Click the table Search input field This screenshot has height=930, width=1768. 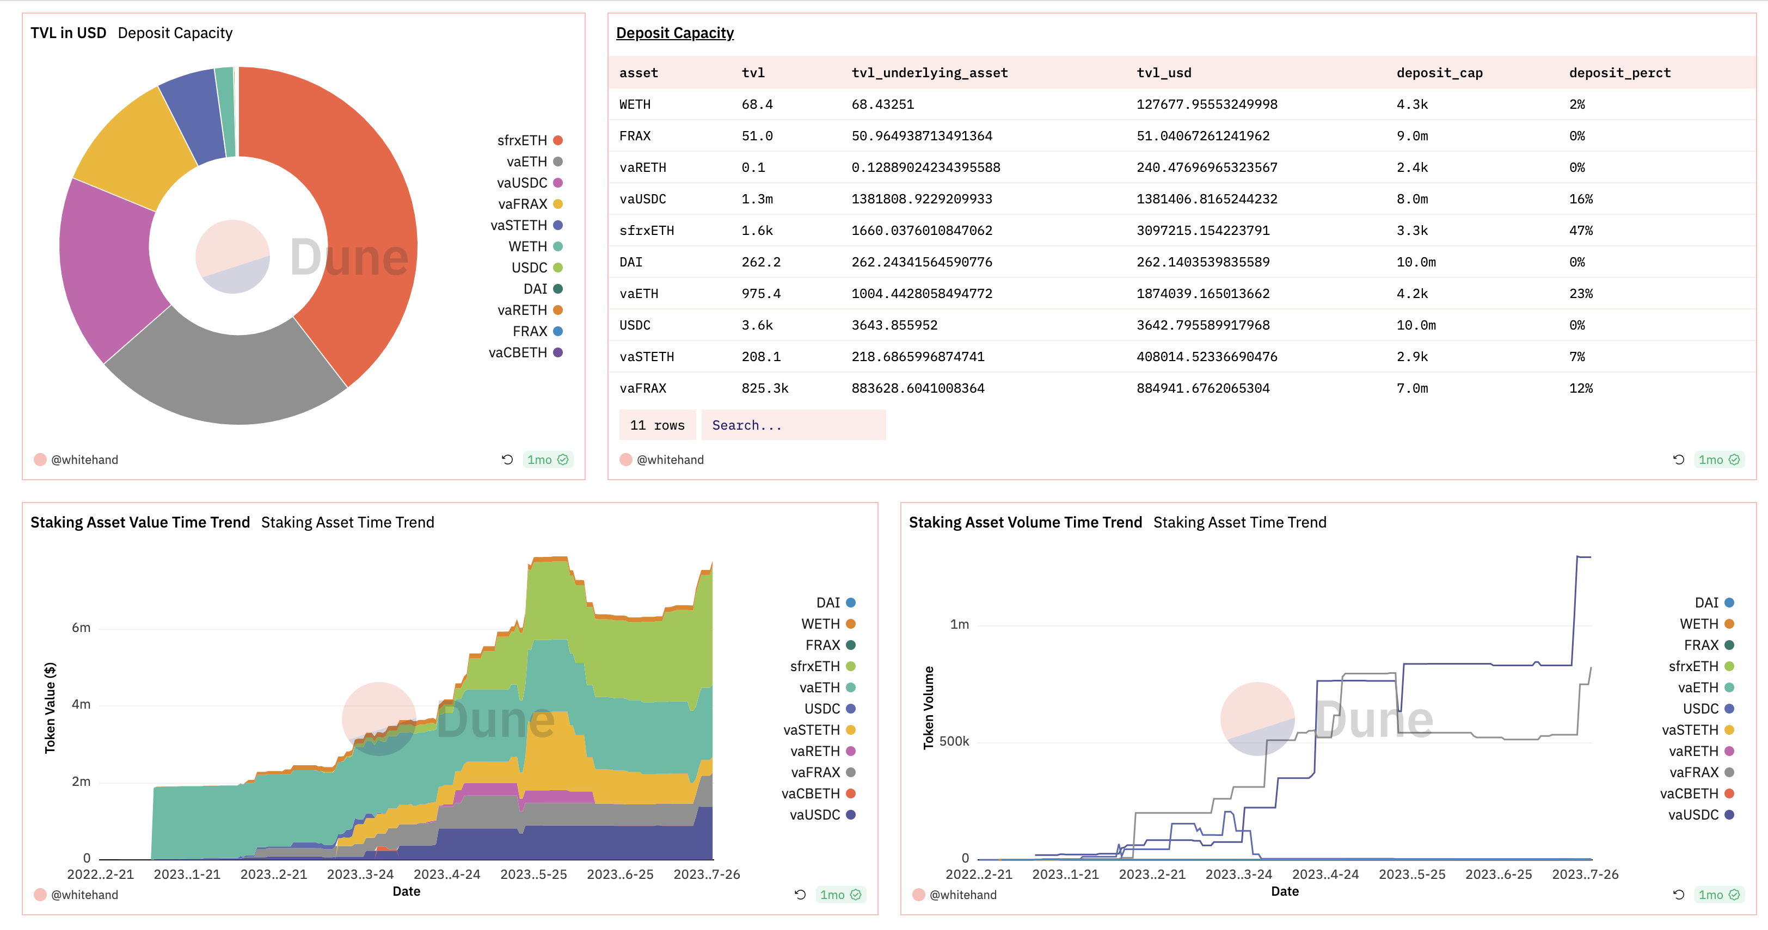click(x=793, y=425)
